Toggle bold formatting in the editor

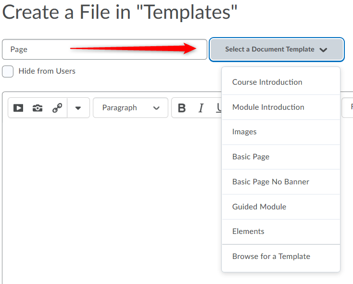pos(182,108)
